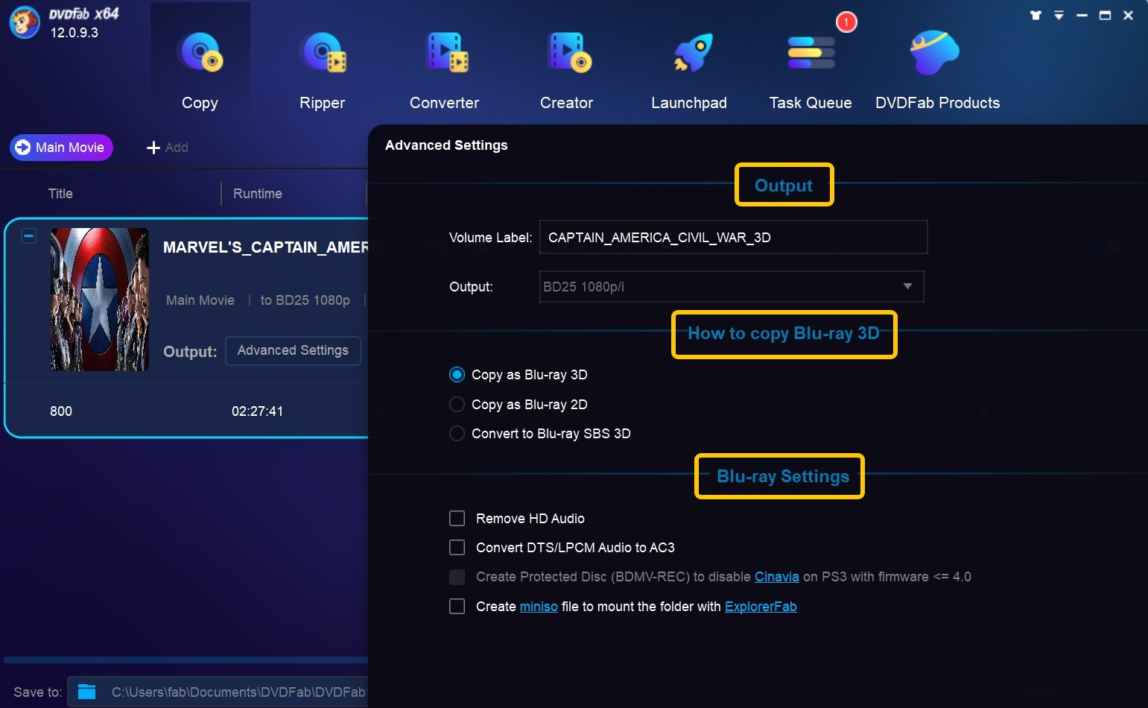Expand the Output BD25 1080p/i dropdown
Screen dimensions: 1148x708
coord(907,286)
